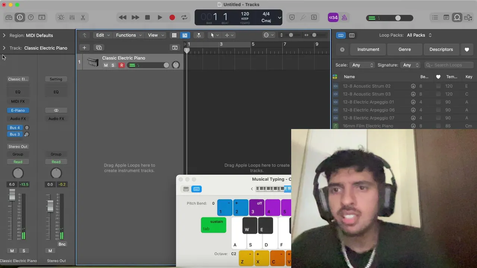Adjust the vertical zoom slider

pyautogui.click(x=291, y=35)
